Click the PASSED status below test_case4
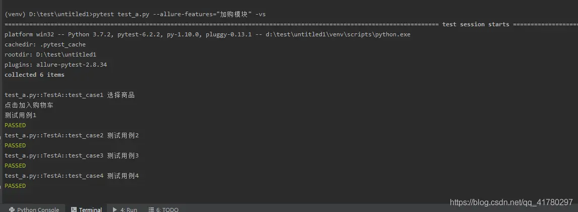The image size is (578, 212). point(15,186)
